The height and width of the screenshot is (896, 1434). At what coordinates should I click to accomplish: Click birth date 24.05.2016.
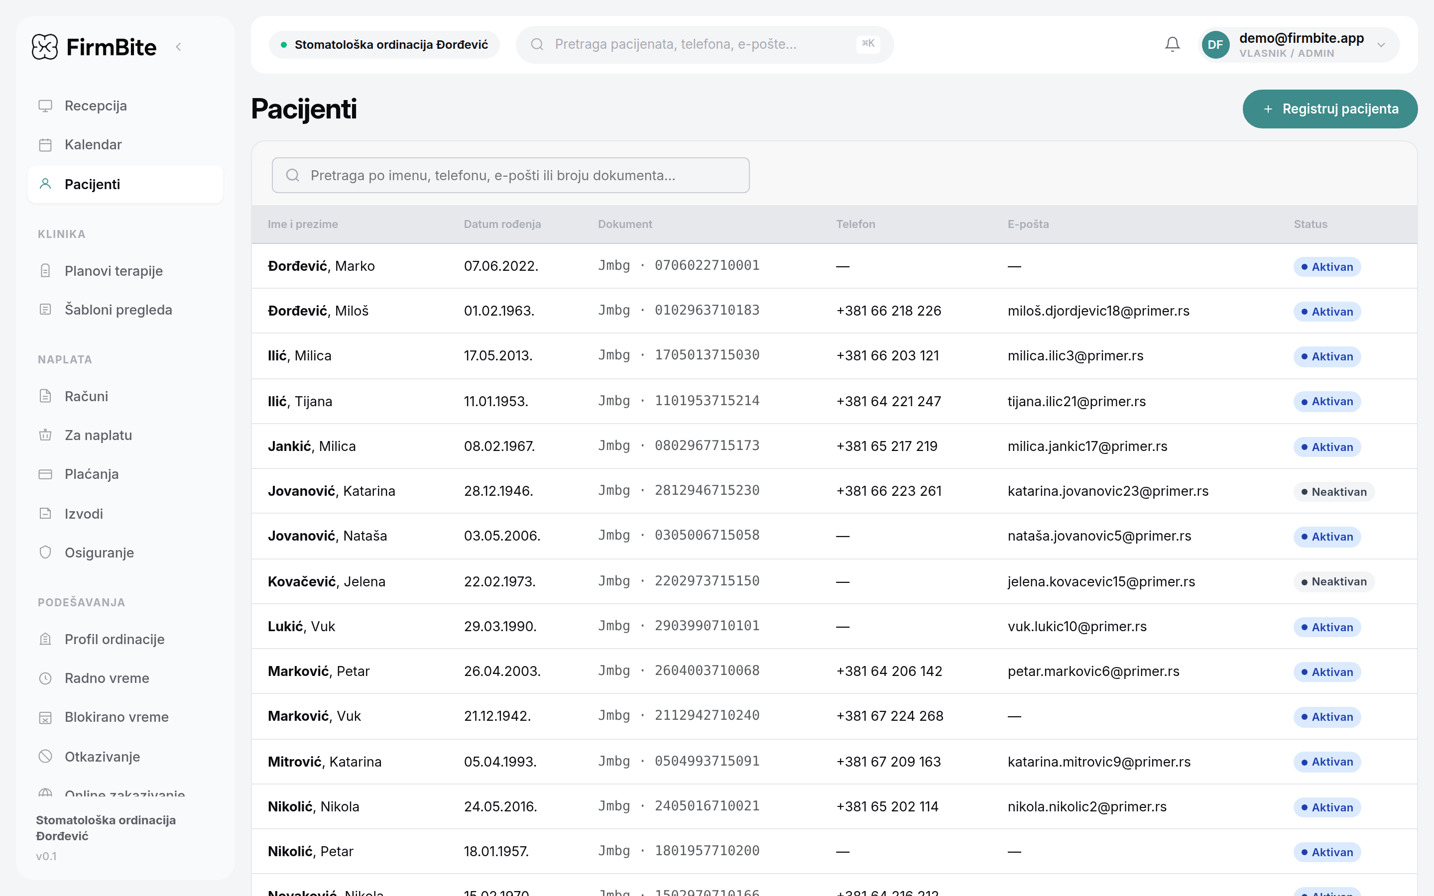pos(501,806)
